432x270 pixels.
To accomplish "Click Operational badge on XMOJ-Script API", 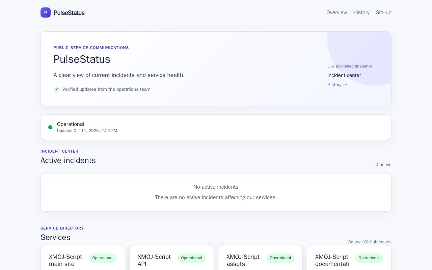I will 192,258.
